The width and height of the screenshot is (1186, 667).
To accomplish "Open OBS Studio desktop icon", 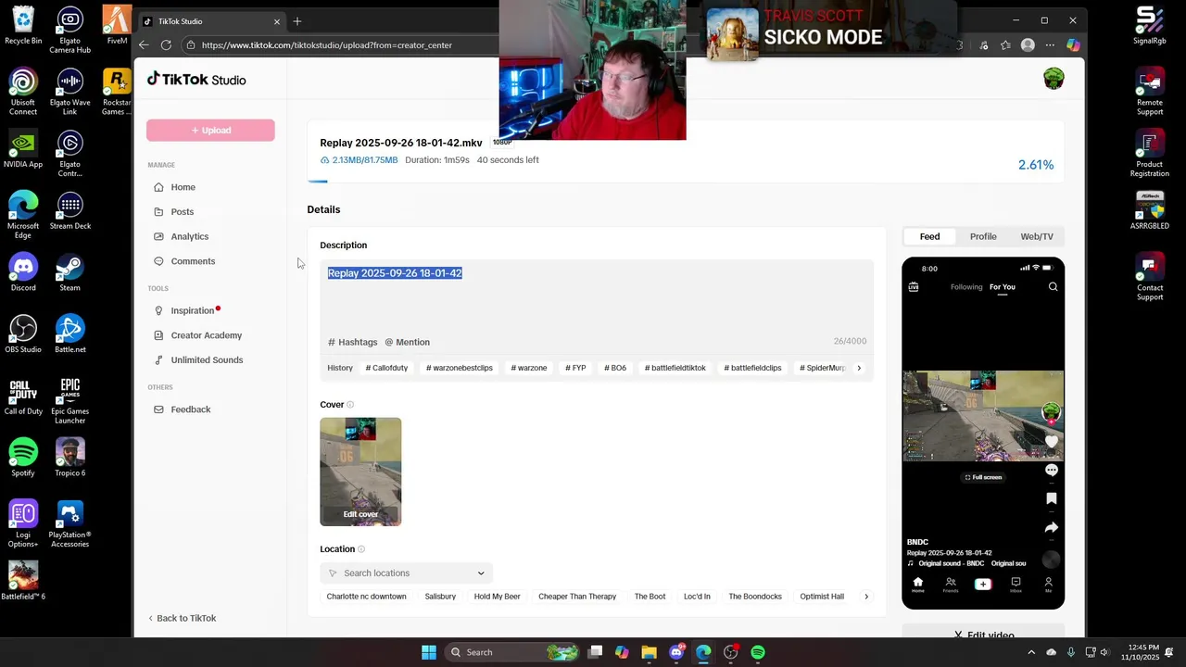I will click(23, 334).
